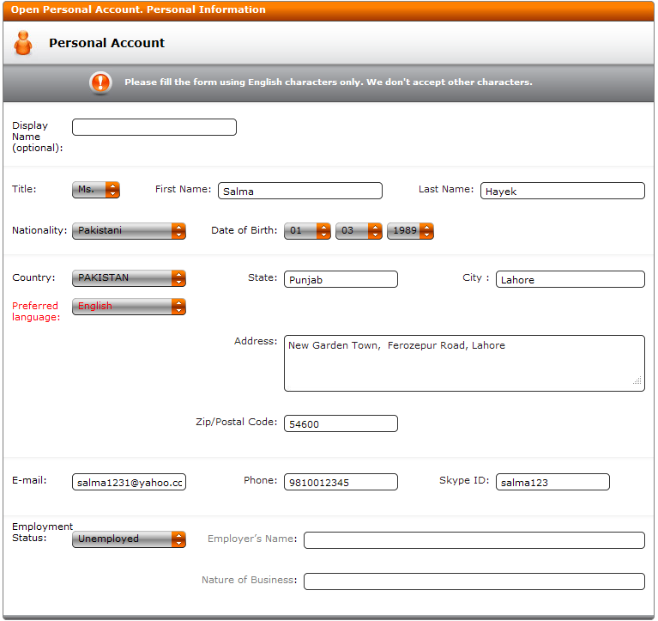Click the Nature of Business input field
Screen dimensions: 658x621
tap(474, 581)
